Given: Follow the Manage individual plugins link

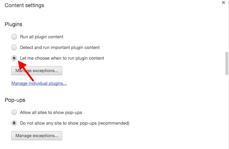Looking at the screenshot, I should (x=39, y=84).
